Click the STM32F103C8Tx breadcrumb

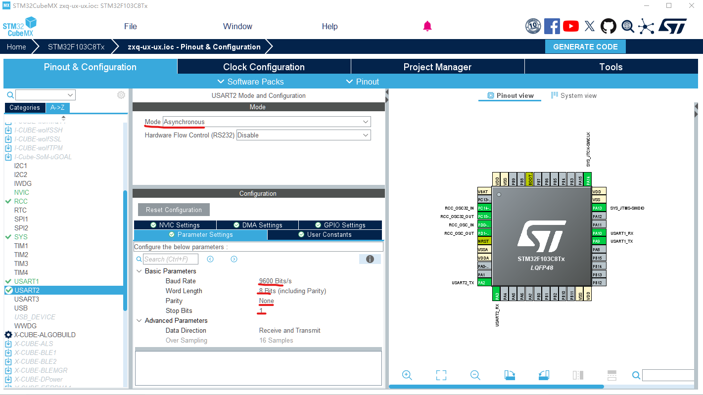coord(76,47)
